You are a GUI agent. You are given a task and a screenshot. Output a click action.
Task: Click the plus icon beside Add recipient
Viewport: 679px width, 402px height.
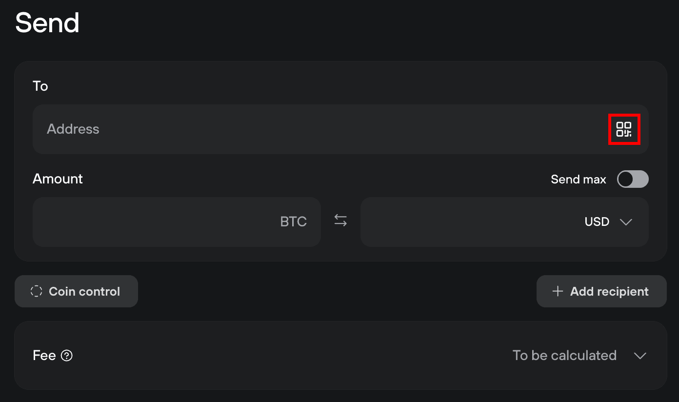[557, 291]
